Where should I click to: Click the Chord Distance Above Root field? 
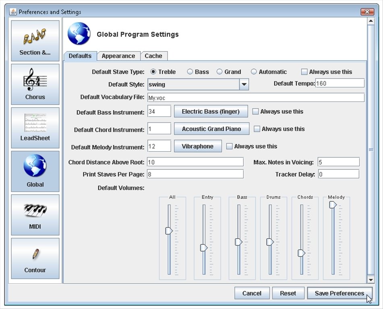pyautogui.click(x=195, y=162)
